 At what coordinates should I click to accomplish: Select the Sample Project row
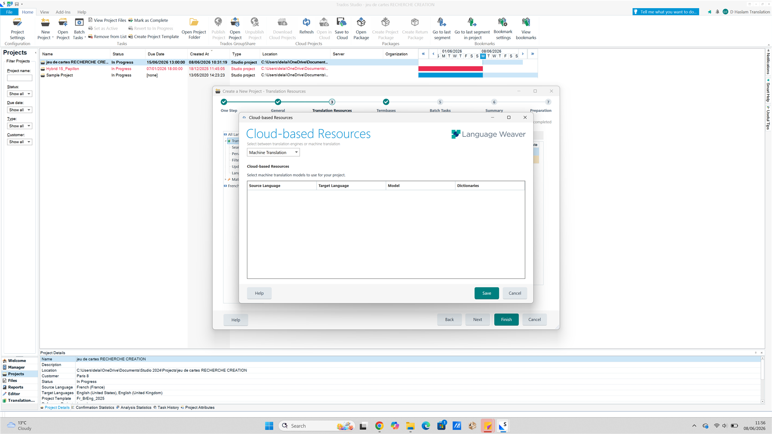pyautogui.click(x=229, y=75)
